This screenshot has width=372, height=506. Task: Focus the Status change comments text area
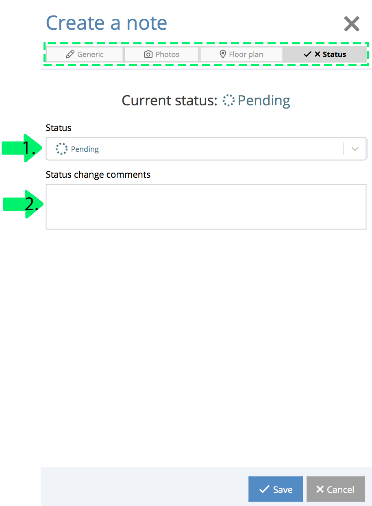[206, 207]
